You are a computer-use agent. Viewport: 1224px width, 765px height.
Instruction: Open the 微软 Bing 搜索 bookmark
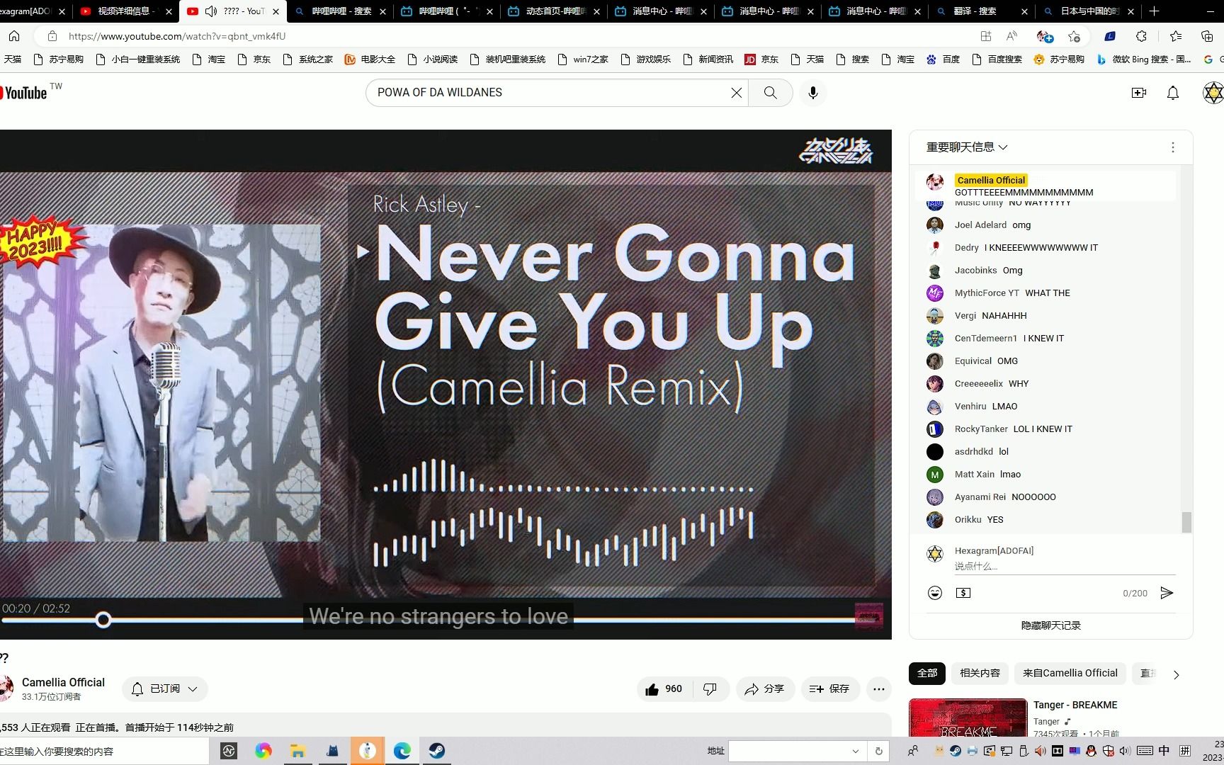coord(1143,59)
